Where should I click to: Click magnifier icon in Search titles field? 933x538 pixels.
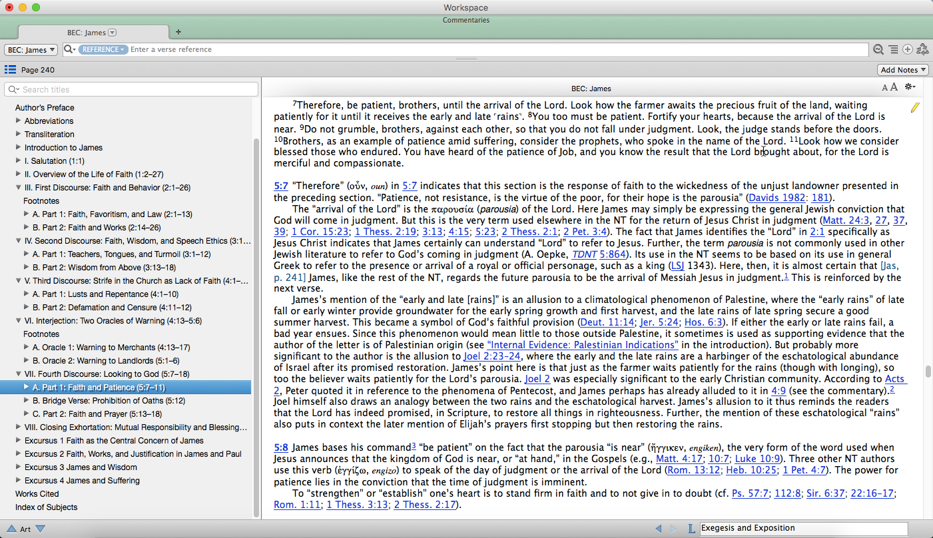14,89
